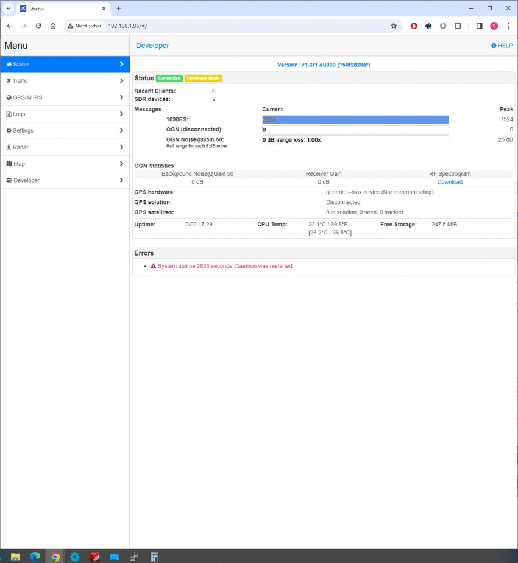Open the GPS/AHRS menu item
518x563 pixels.
tap(65, 97)
